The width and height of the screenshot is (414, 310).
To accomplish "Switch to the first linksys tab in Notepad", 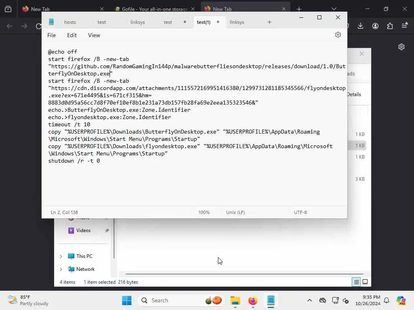I will point(137,22).
